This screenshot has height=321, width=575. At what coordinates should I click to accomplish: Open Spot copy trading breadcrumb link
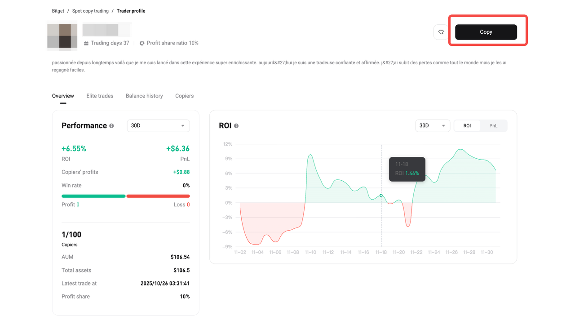[90, 11]
